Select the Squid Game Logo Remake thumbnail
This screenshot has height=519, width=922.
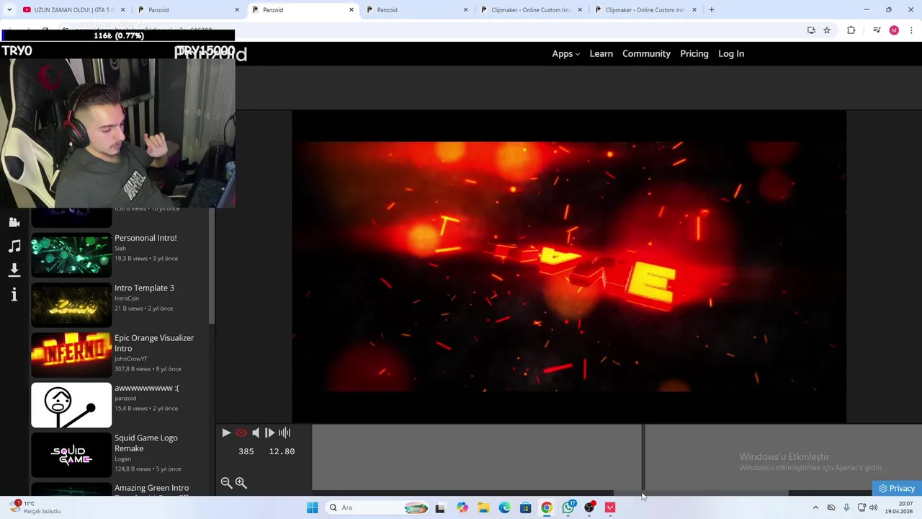tap(71, 455)
